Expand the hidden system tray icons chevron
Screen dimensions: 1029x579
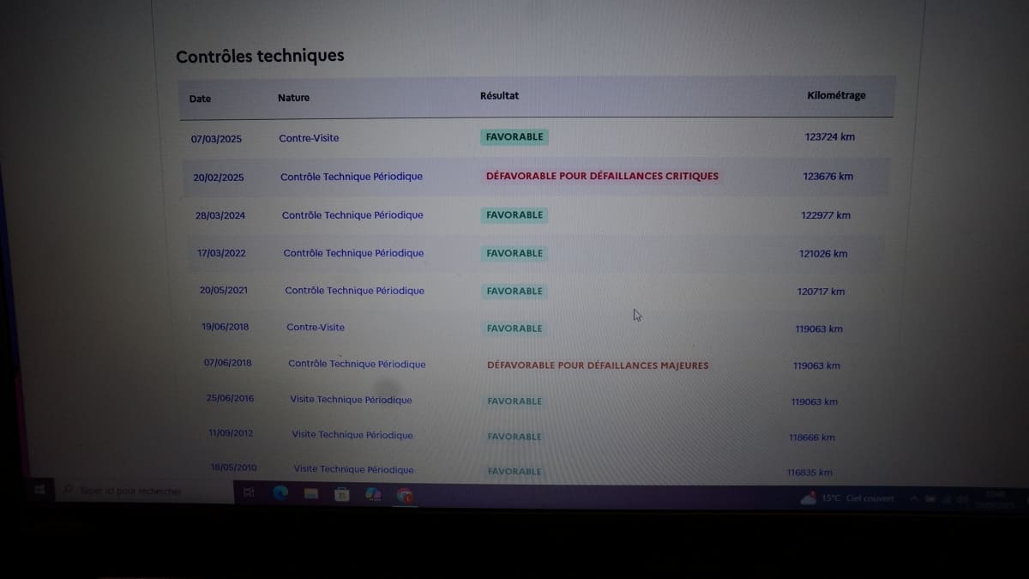[913, 498]
